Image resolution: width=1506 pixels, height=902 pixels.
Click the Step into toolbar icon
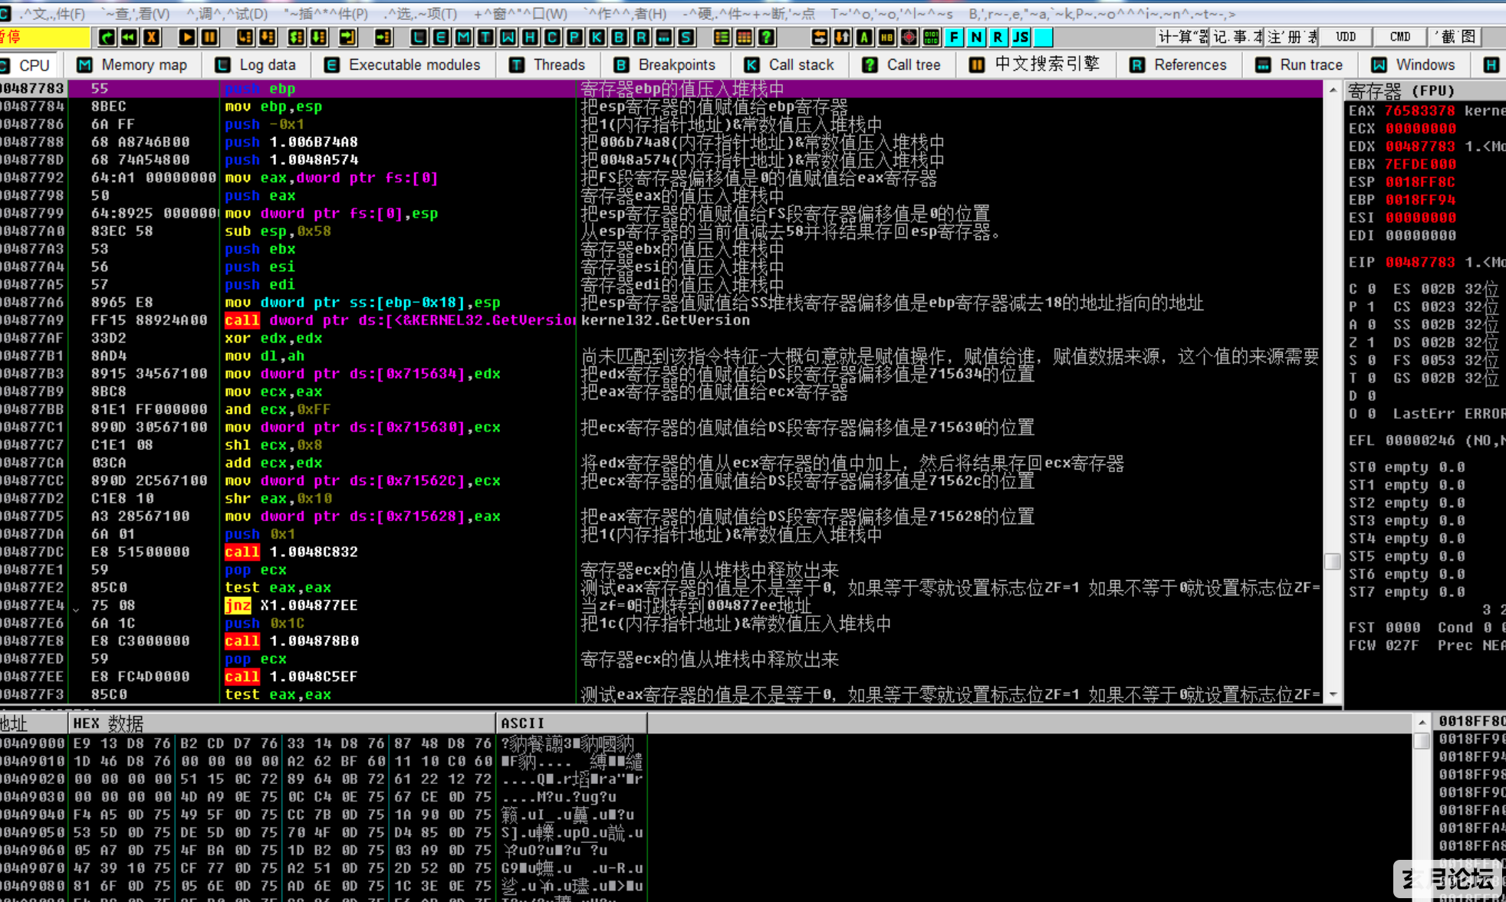coord(245,37)
